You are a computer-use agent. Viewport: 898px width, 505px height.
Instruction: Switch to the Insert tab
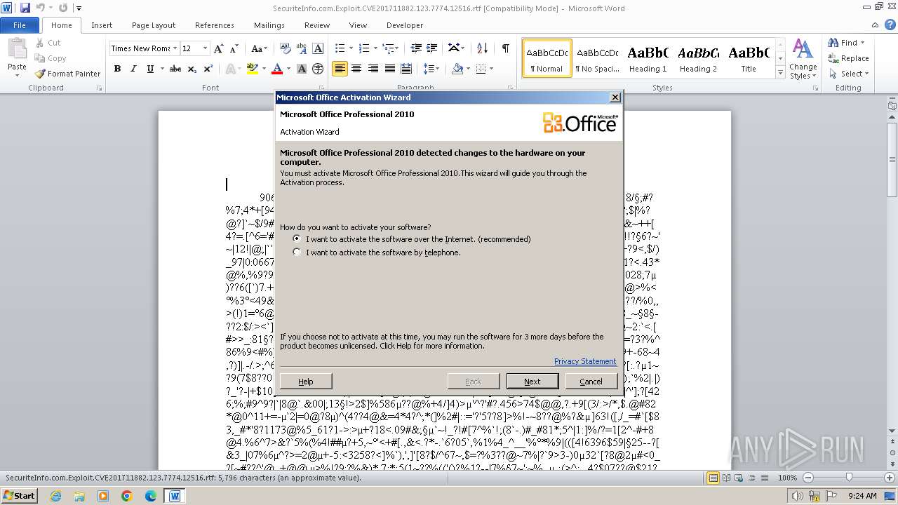pos(102,25)
